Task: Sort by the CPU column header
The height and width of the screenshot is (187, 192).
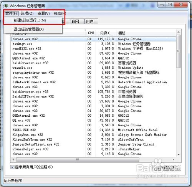Action: point(91,33)
